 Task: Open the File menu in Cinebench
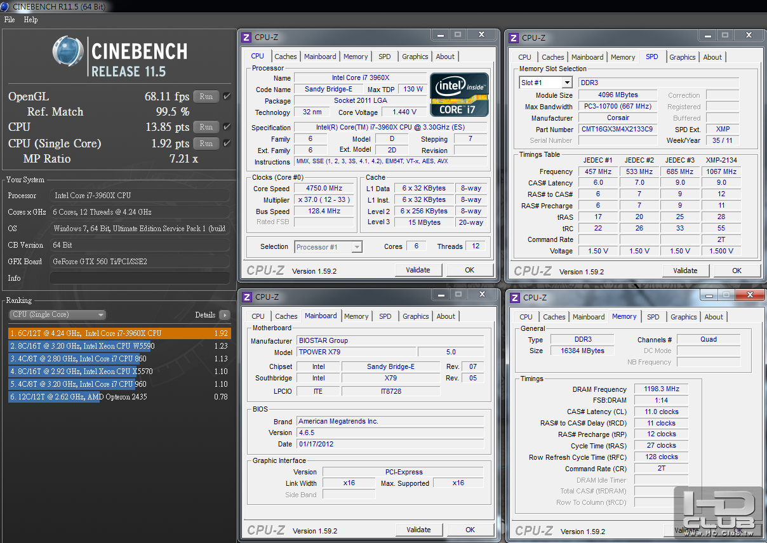pos(10,20)
